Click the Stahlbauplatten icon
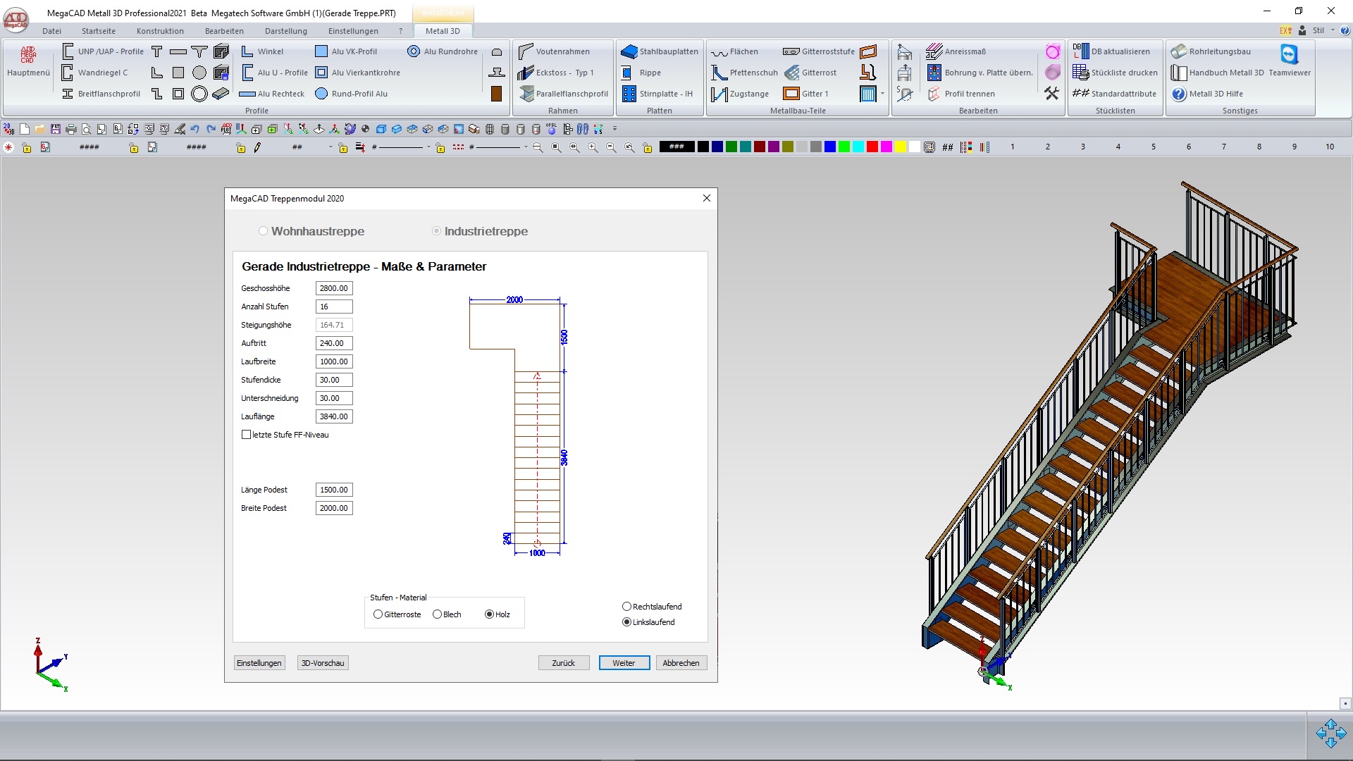The width and height of the screenshot is (1353, 761). tap(629, 51)
